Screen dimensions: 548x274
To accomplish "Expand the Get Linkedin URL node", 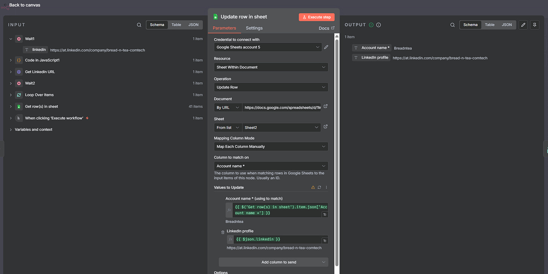I will pyautogui.click(x=11, y=72).
